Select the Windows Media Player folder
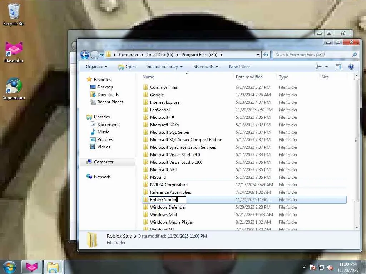 pyautogui.click(x=171, y=222)
